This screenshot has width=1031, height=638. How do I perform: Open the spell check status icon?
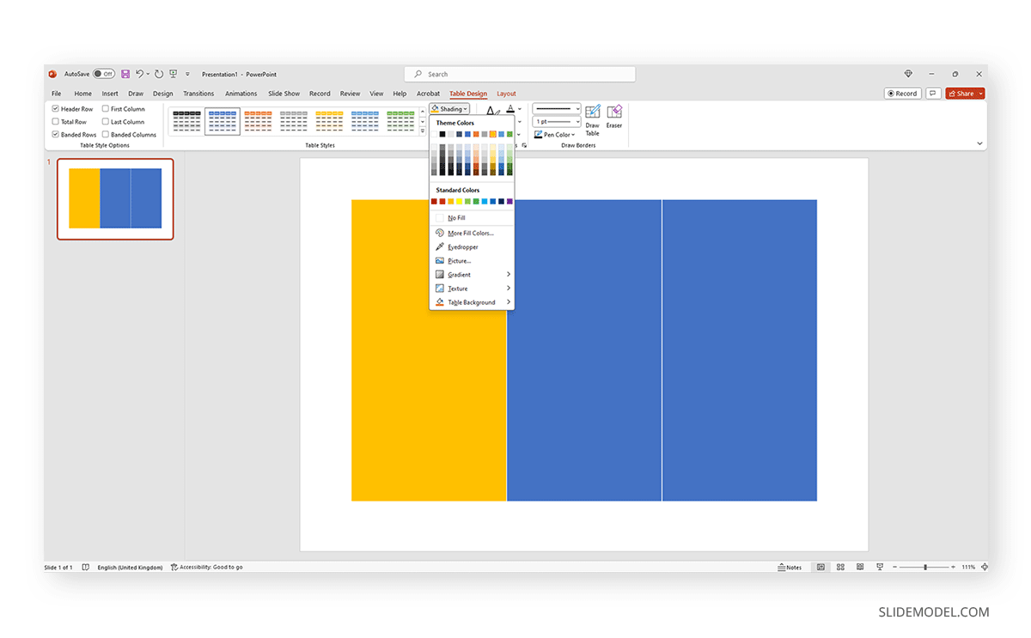click(86, 568)
